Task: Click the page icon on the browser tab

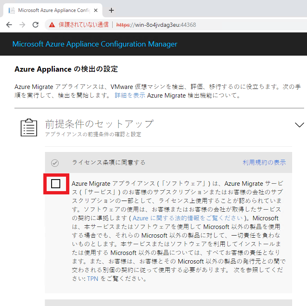Action: coord(12,10)
